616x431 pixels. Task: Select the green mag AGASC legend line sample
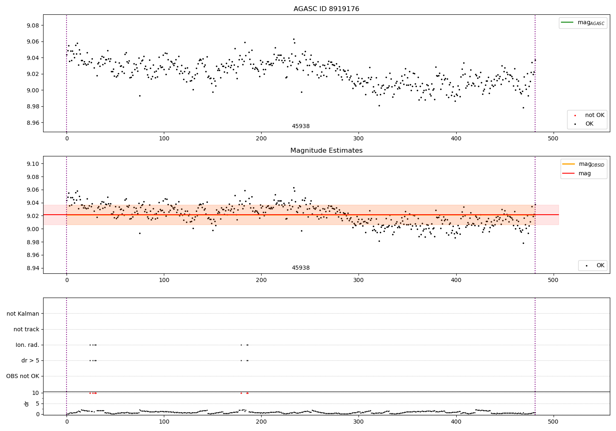567,23
